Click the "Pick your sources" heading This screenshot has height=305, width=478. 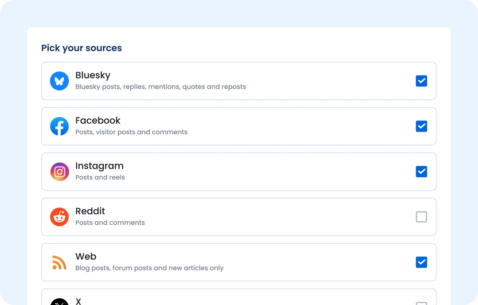[82, 48]
